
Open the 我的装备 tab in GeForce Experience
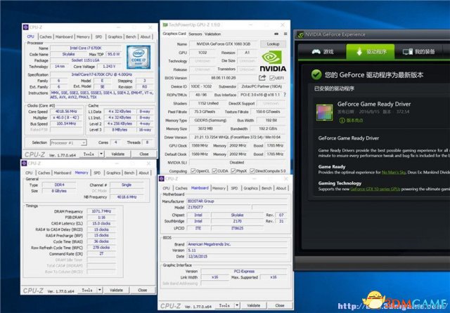pos(419,52)
